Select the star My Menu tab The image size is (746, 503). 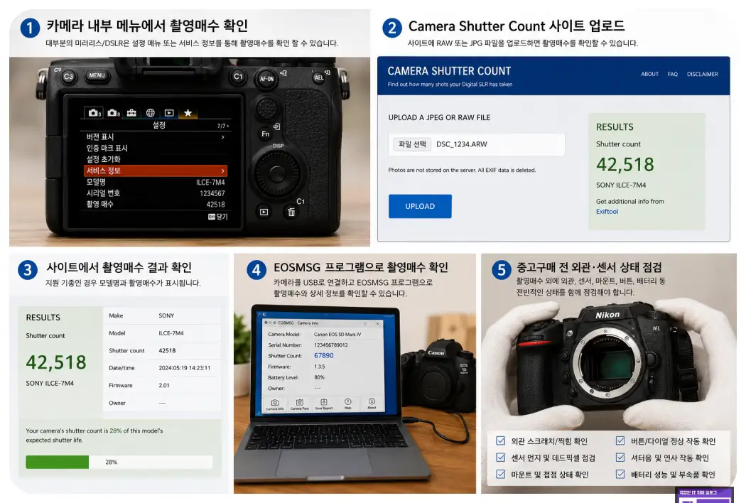pos(188,113)
